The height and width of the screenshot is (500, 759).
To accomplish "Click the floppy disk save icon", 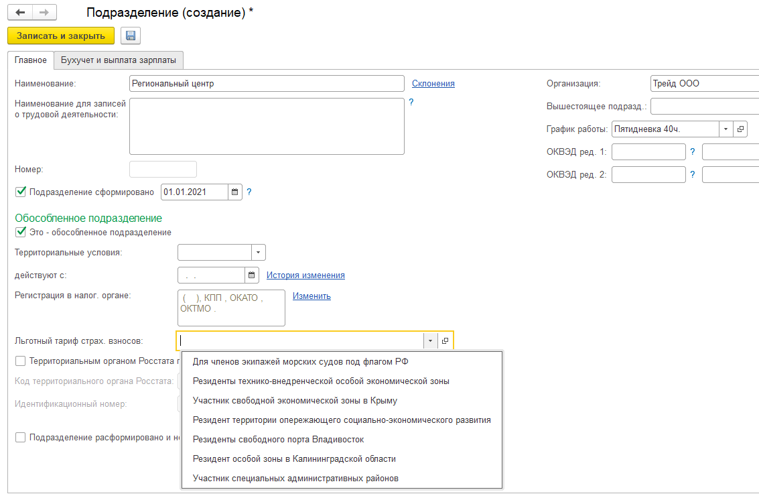I will click(x=131, y=36).
